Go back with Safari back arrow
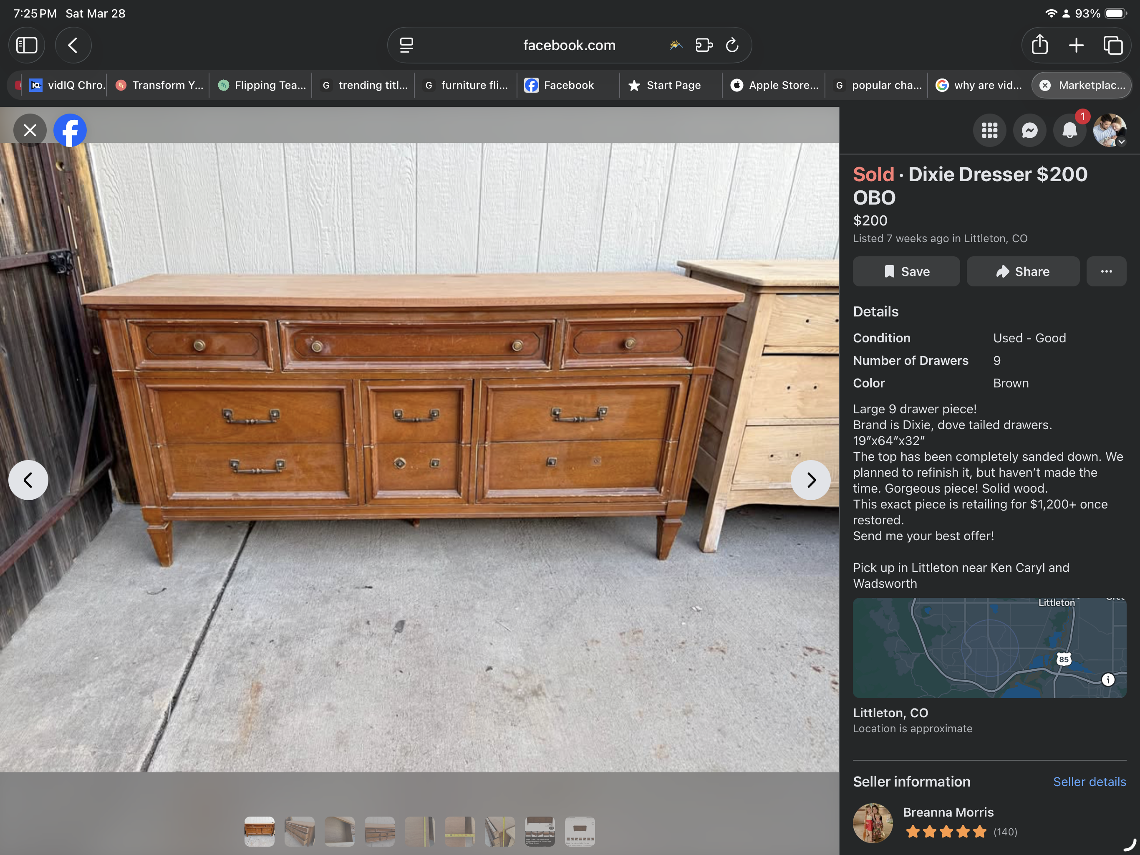Screen dimensions: 1140x855 (x=73, y=46)
